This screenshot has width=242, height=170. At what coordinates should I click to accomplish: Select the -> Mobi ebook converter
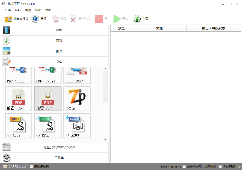click(x=18, y=126)
